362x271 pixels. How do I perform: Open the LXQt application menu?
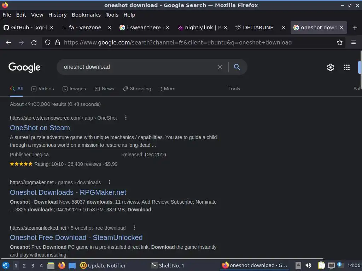(6, 265)
